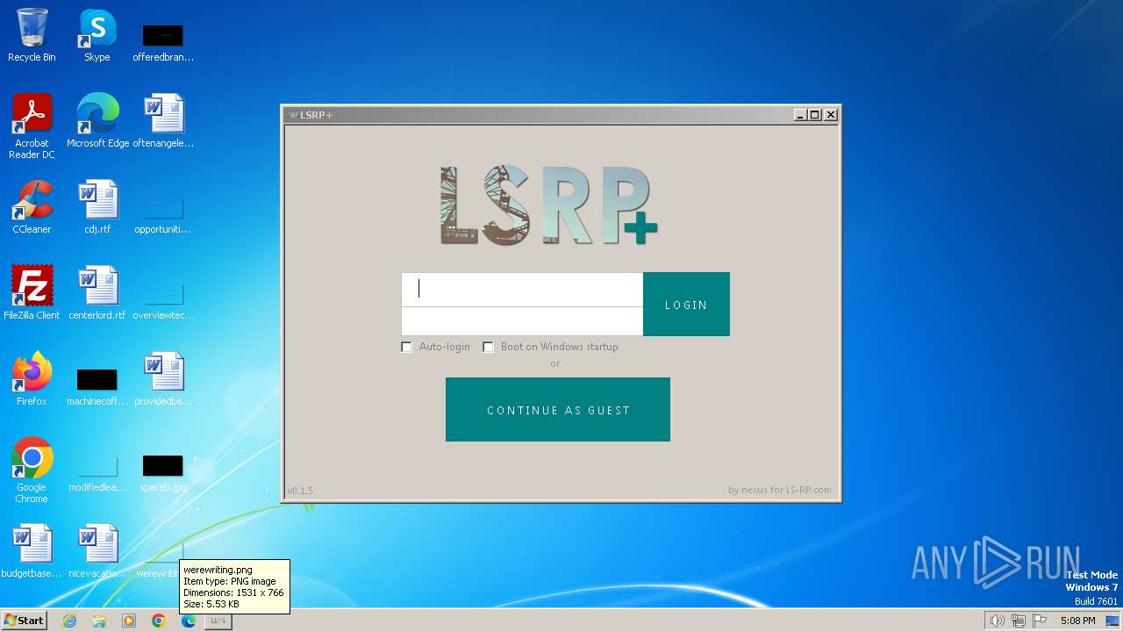Viewport: 1123px width, 632px height.
Task: Open Internet Explorer in the taskbar
Action: click(69, 621)
